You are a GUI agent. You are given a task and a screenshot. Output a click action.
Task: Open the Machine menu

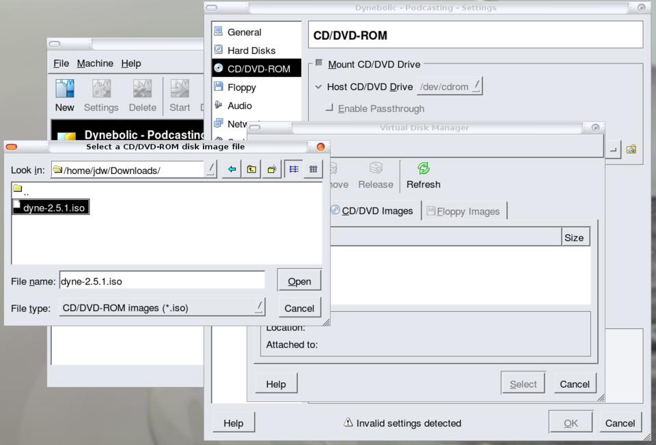pyautogui.click(x=95, y=63)
